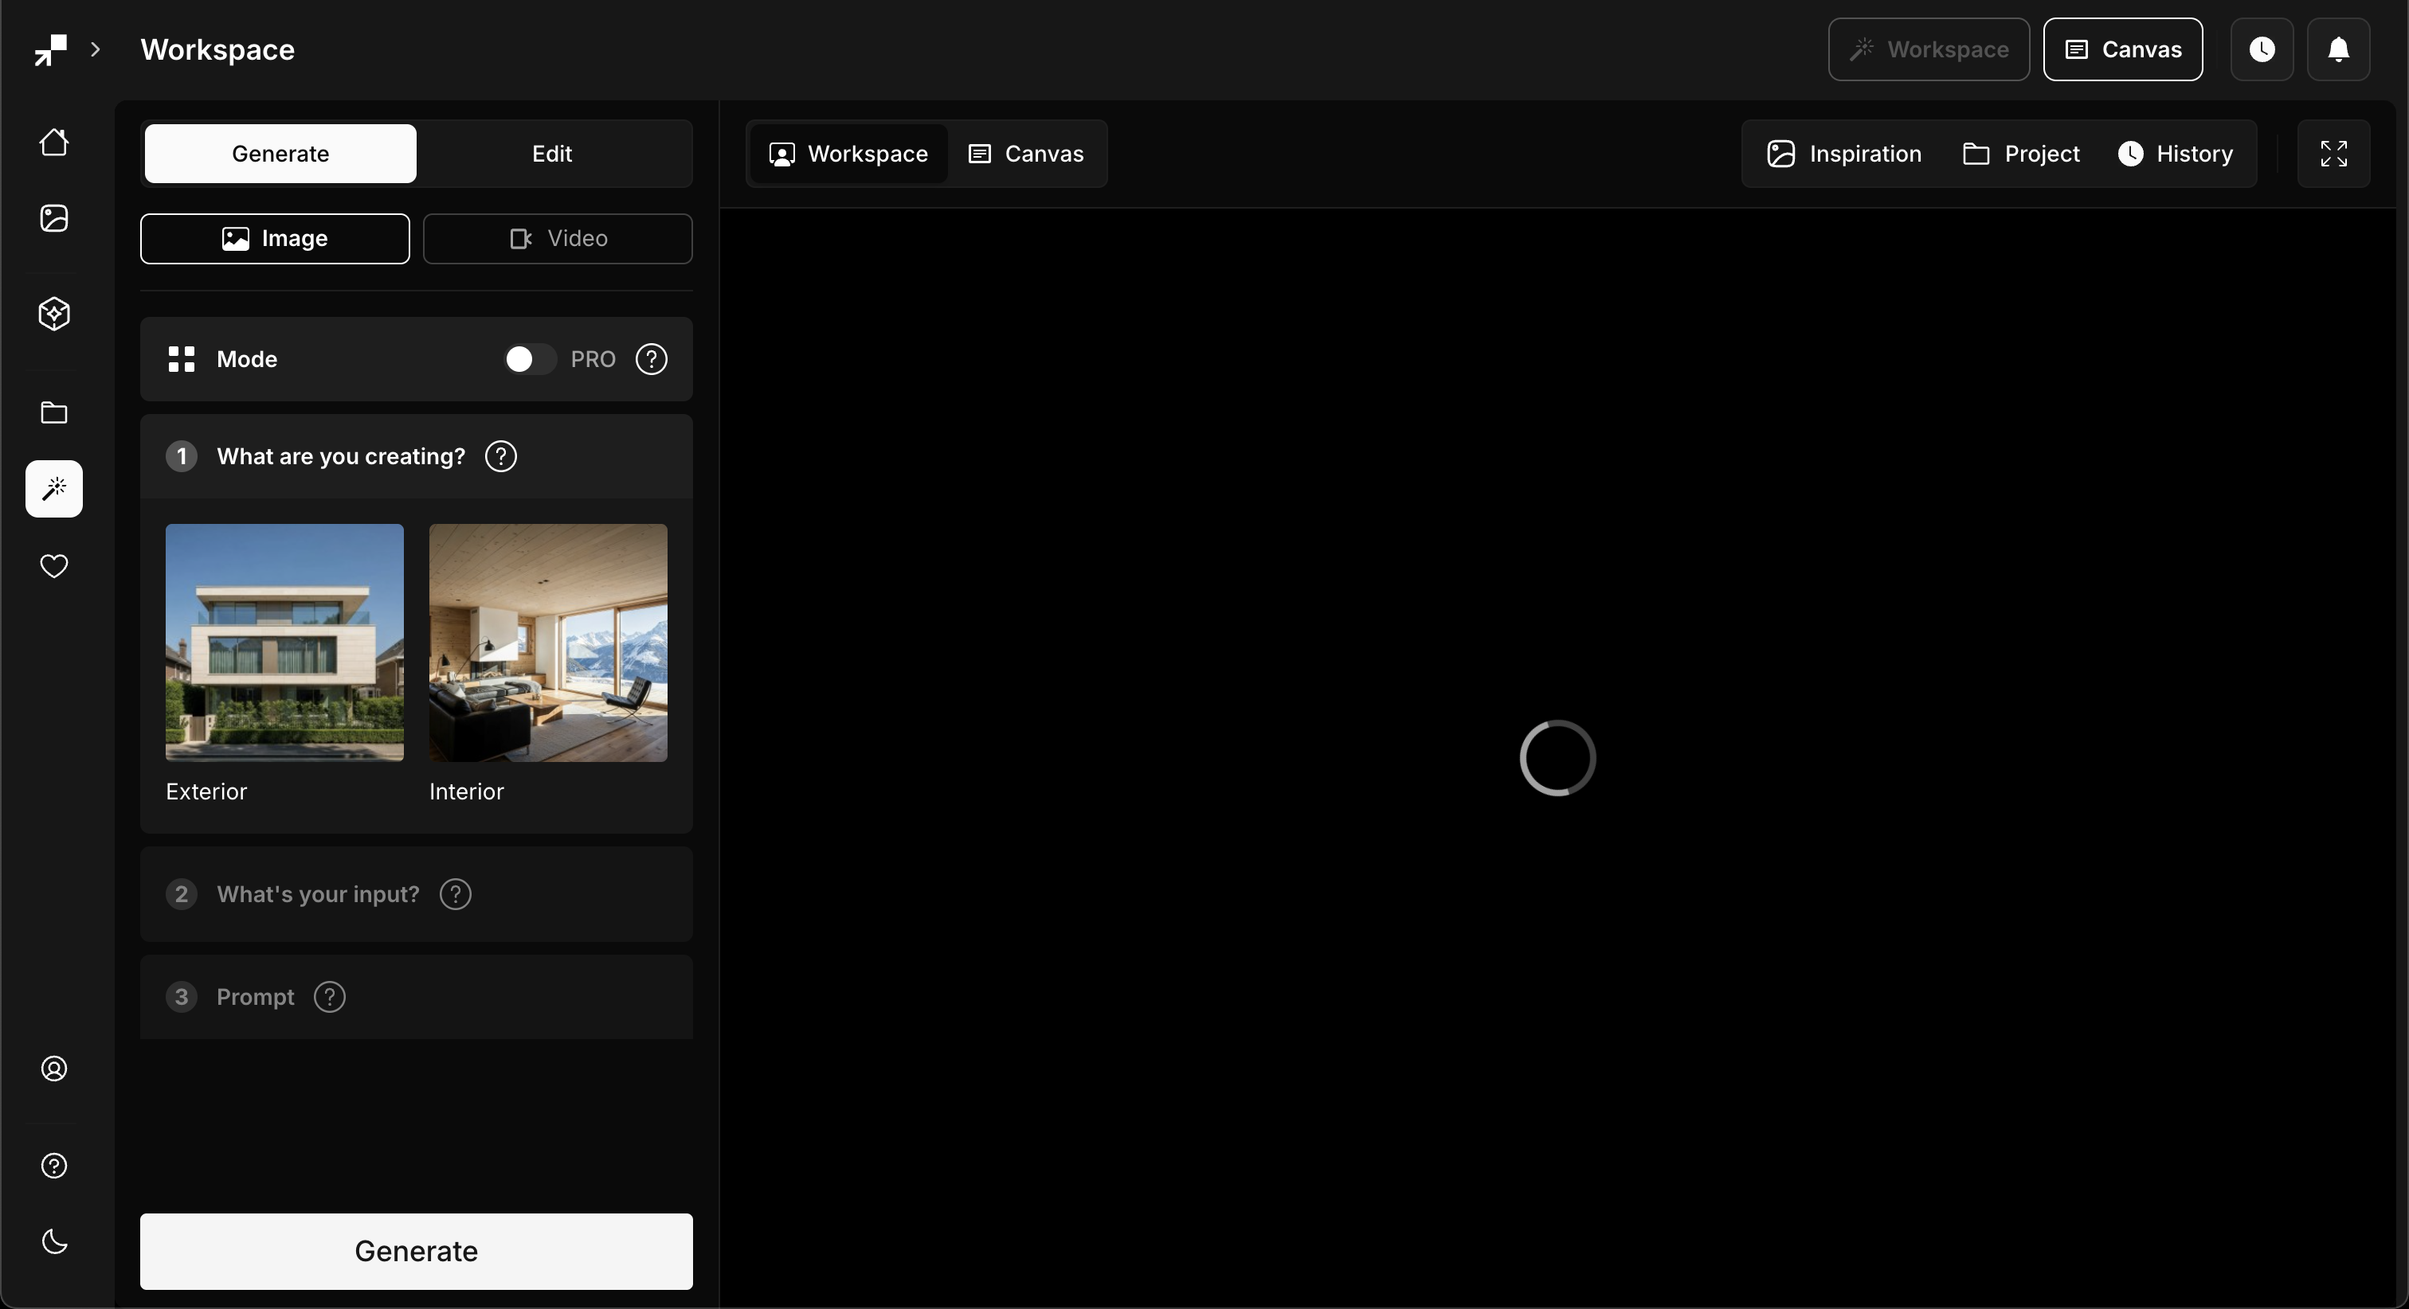This screenshot has height=1309, width=2409.
Task: Choose the Exterior thumbnail
Action: tap(284, 643)
